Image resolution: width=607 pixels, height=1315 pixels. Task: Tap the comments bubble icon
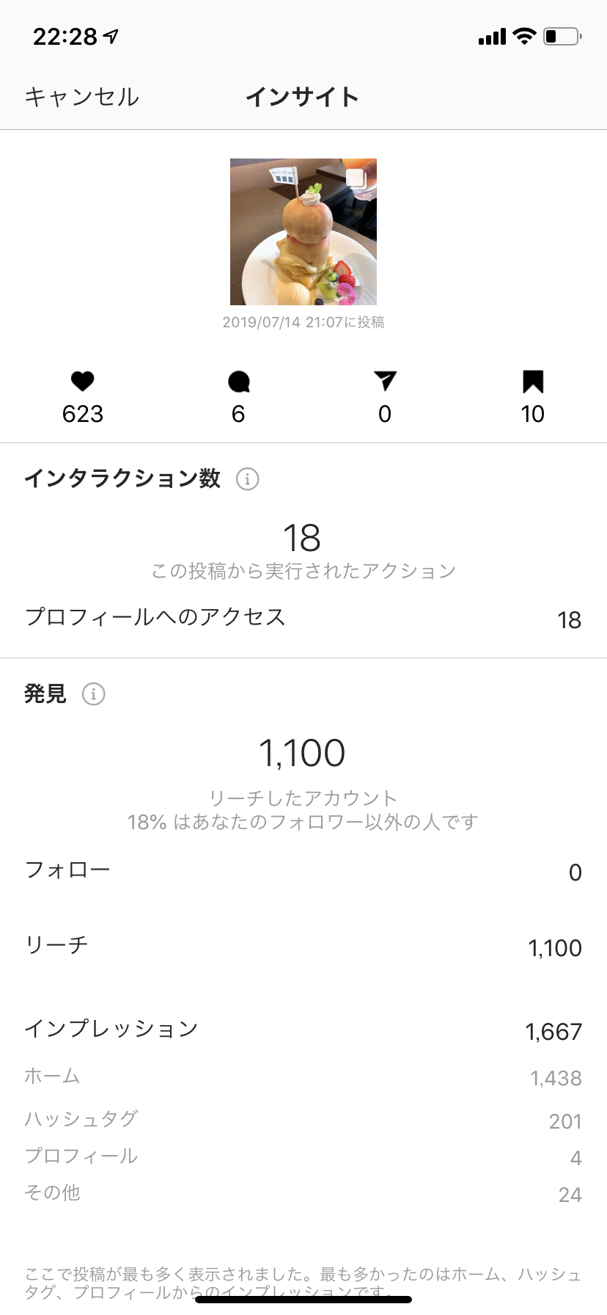239,382
